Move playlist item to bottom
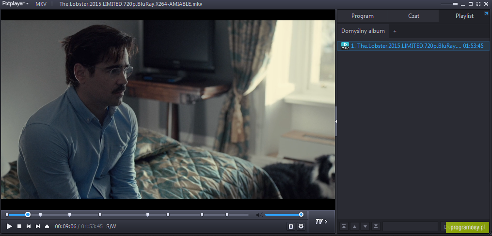 [376, 226]
